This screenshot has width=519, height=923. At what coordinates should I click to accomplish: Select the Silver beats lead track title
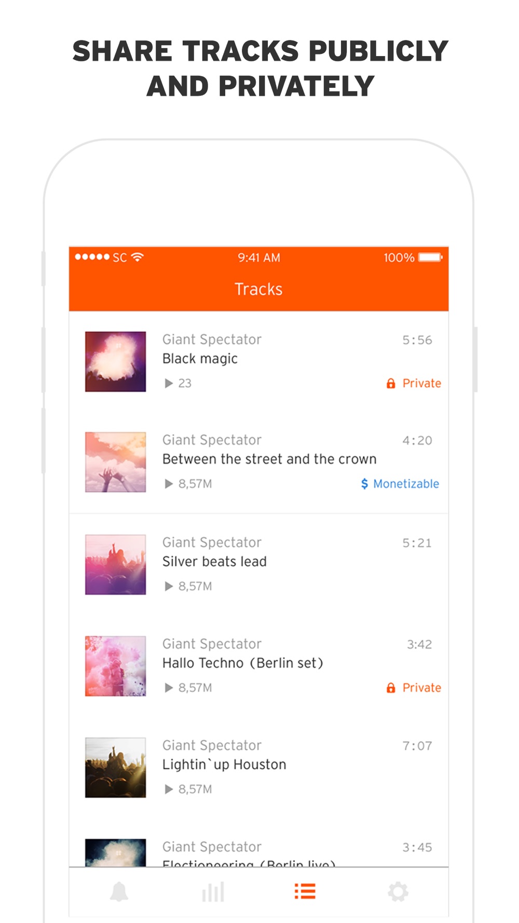pos(214,561)
